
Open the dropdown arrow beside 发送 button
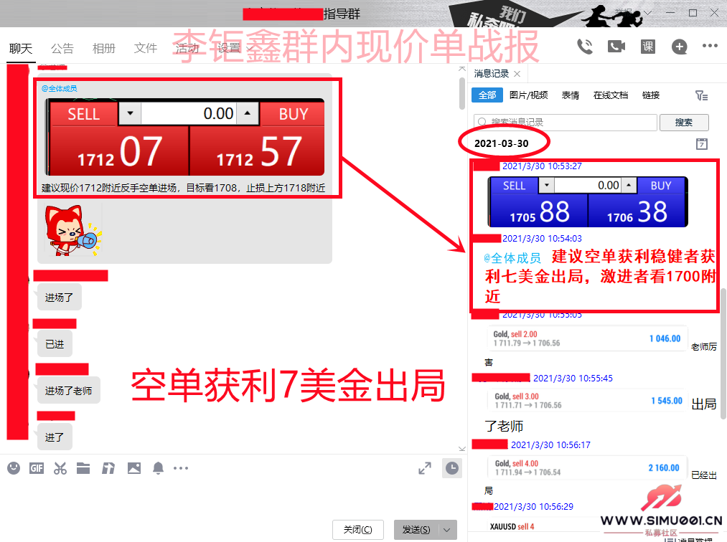tap(447, 530)
